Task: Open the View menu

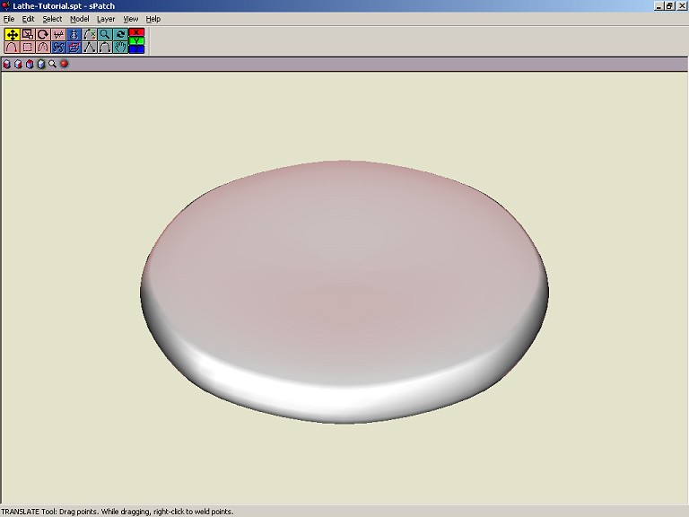Action: point(130,19)
